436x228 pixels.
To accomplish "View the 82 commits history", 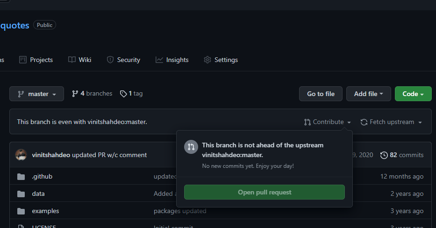I will [402, 155].
